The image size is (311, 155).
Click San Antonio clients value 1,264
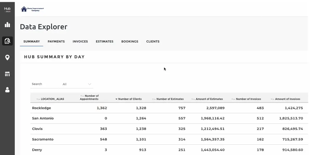click(x=141, y=118)
